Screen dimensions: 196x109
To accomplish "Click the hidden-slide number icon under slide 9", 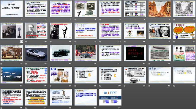I will tap(21, 41).
